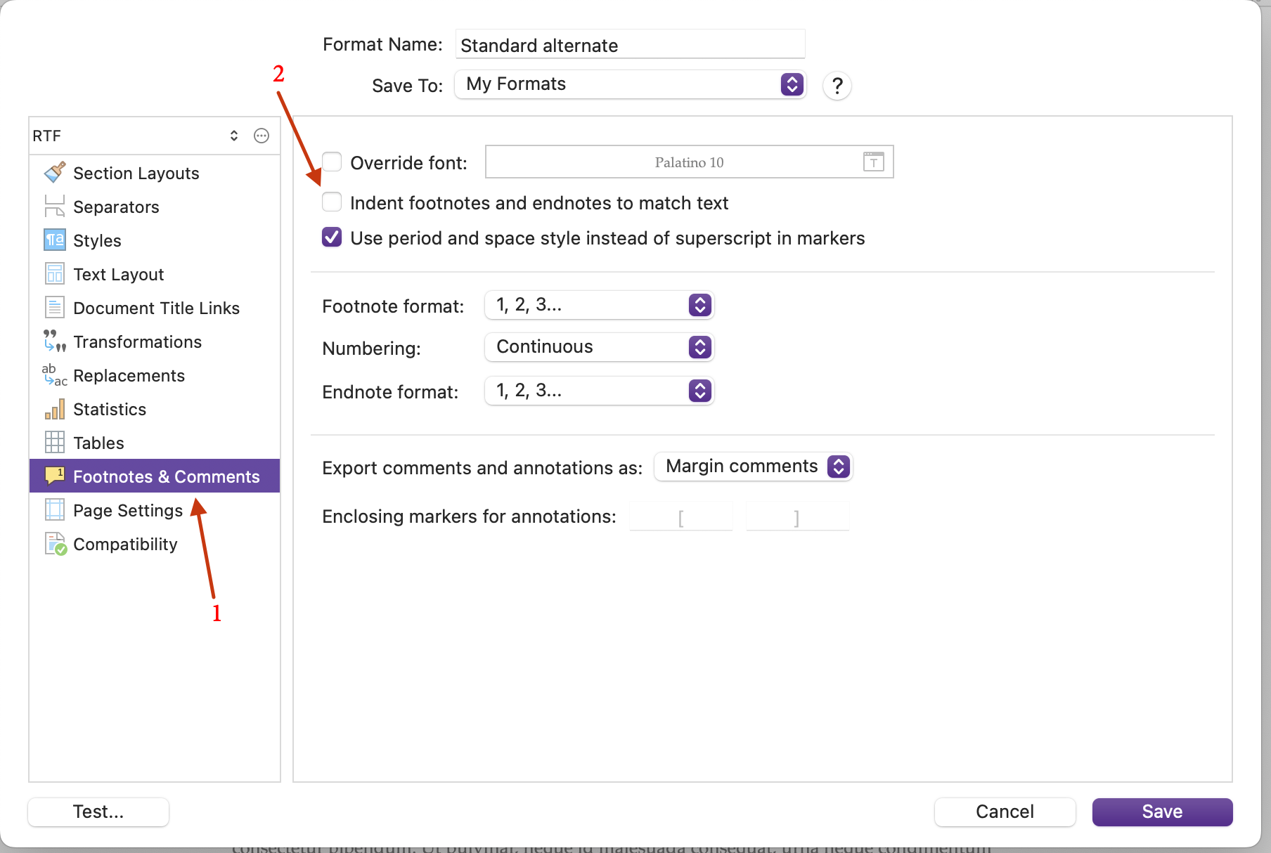
Task: Click the Separators icon in sidebar
Action: (x=55, y=206)
